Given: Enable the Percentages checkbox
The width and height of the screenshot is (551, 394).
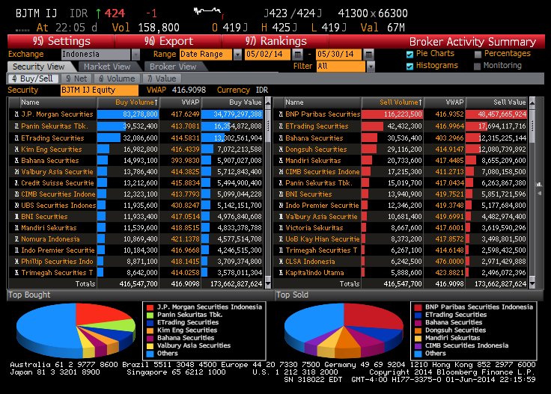Looking at the screenshot, I should [478, 54].
